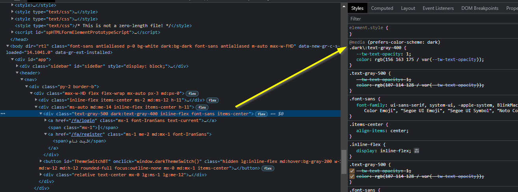Focus the Filter styles input field
518x192 pixels.
pos(433,18)
